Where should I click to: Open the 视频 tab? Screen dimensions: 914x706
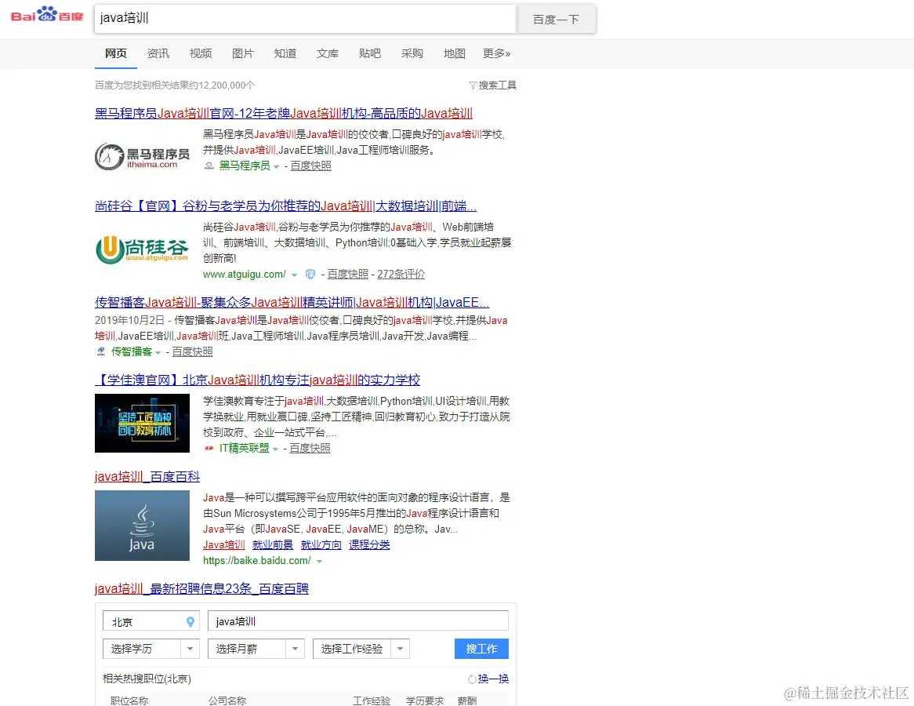(x=201, y=53)
